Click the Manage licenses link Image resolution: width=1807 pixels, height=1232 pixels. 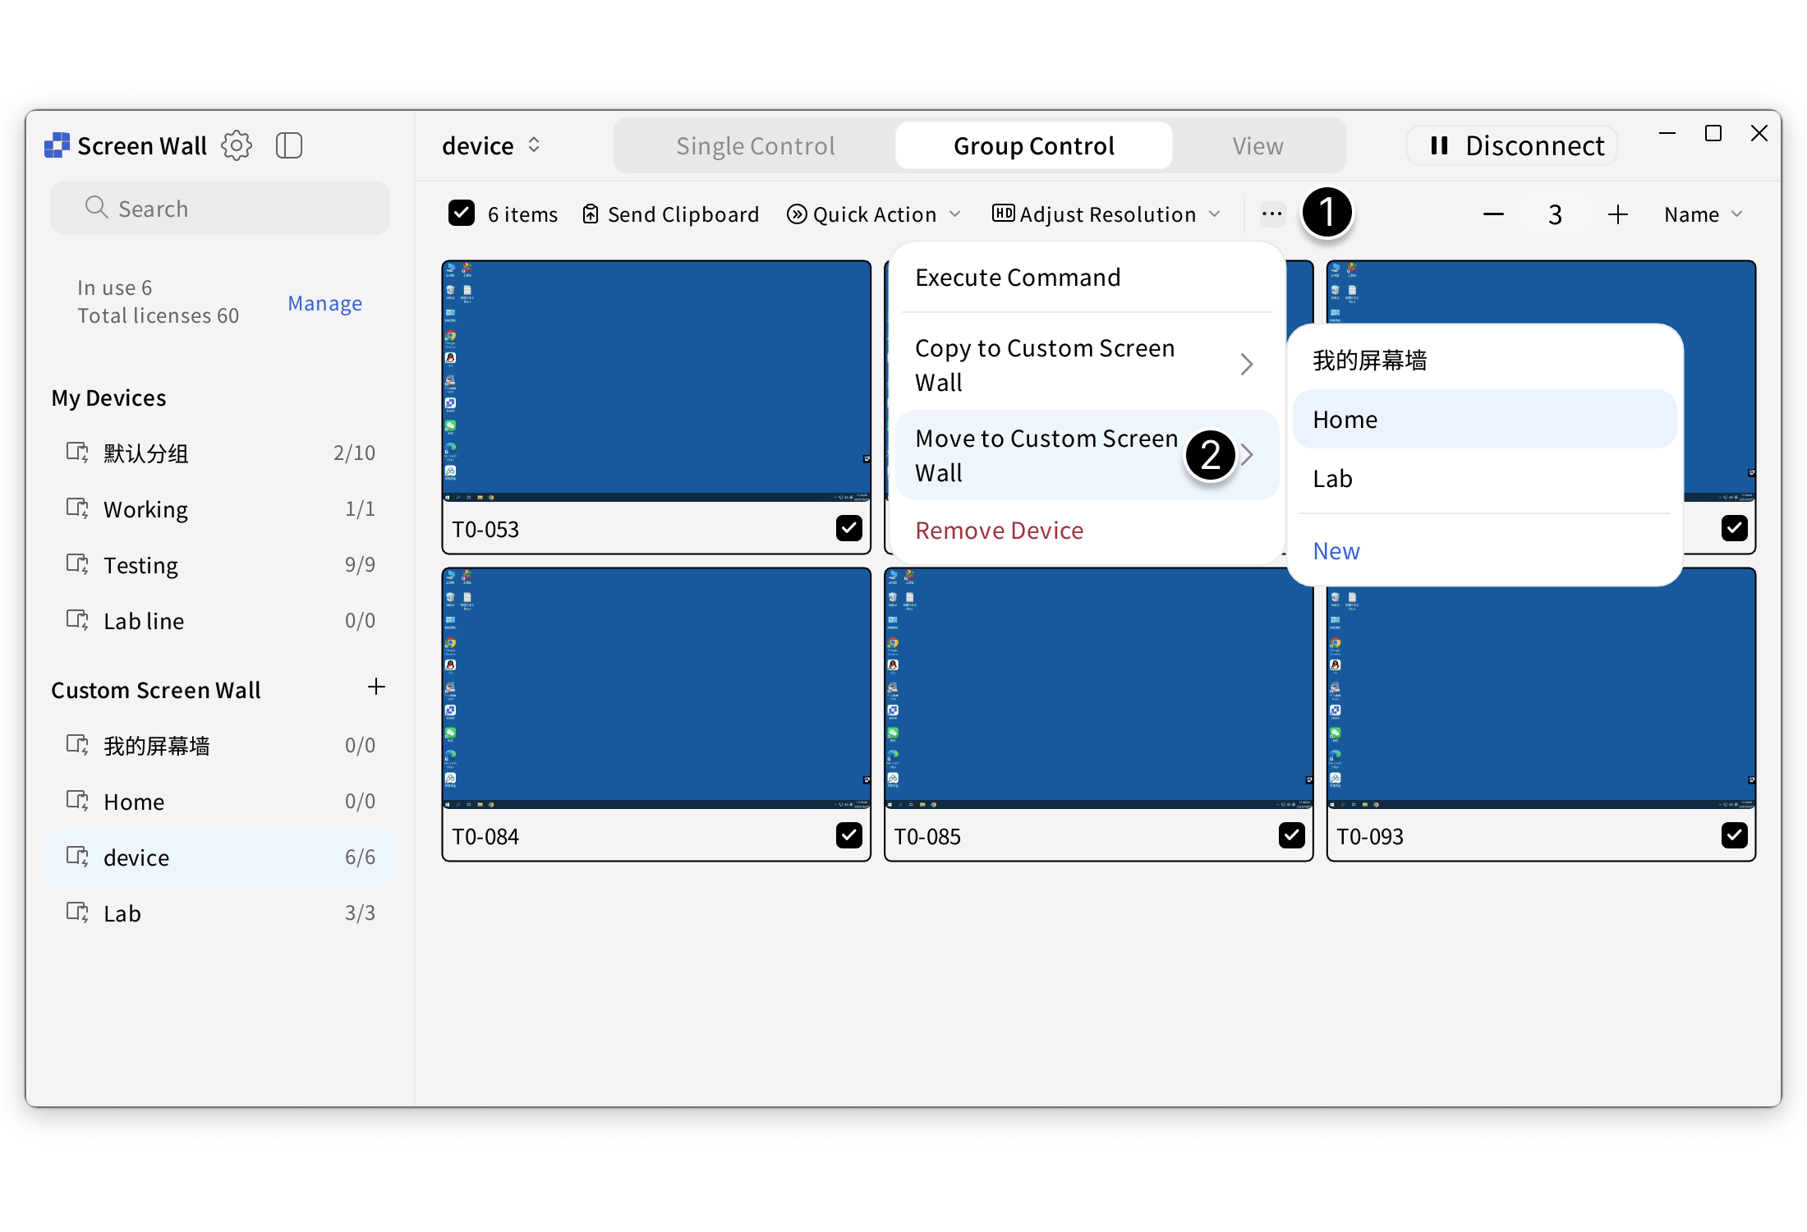click(324, 303)
